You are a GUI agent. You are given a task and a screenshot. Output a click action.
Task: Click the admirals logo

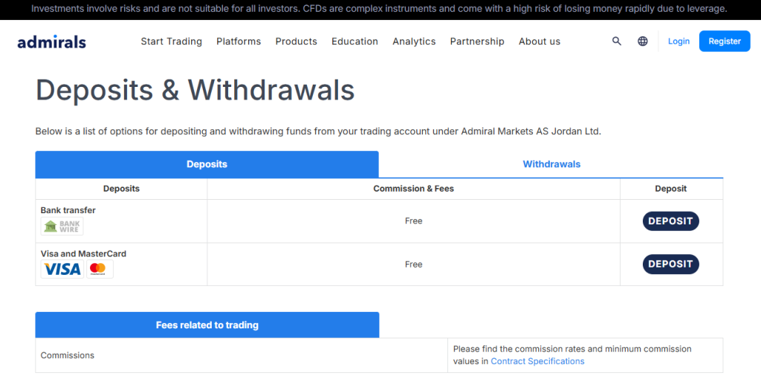pyautogui.click(x=51, y=42)
